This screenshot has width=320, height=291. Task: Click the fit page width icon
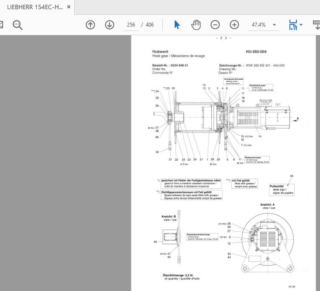(x=293, y=25)
